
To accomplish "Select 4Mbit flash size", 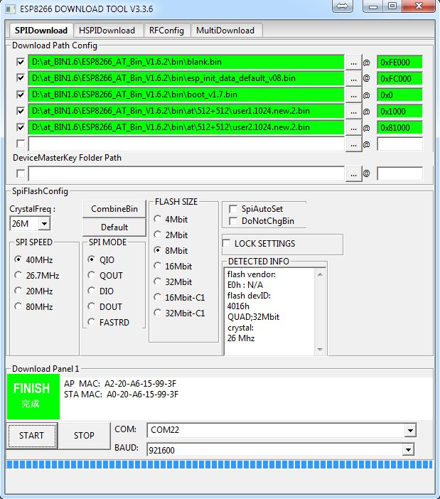I will click(x=158, y=219).
